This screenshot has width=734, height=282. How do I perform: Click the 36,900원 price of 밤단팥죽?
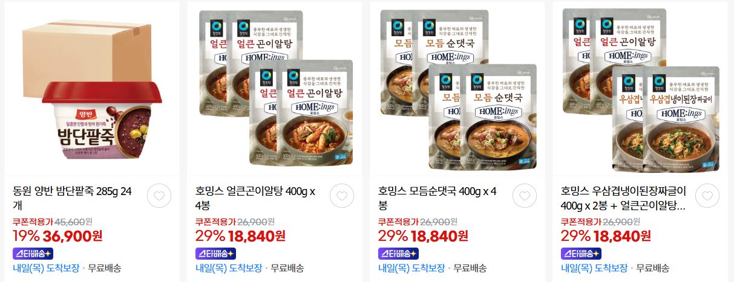pyautogui.click(x=68, y=236)
